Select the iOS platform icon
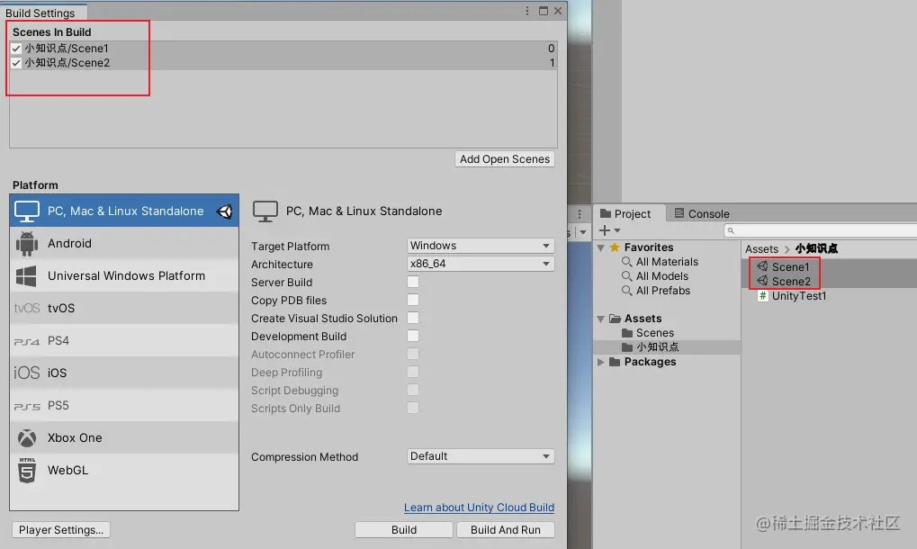 (27, 373)
